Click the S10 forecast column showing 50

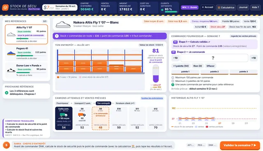119,118
